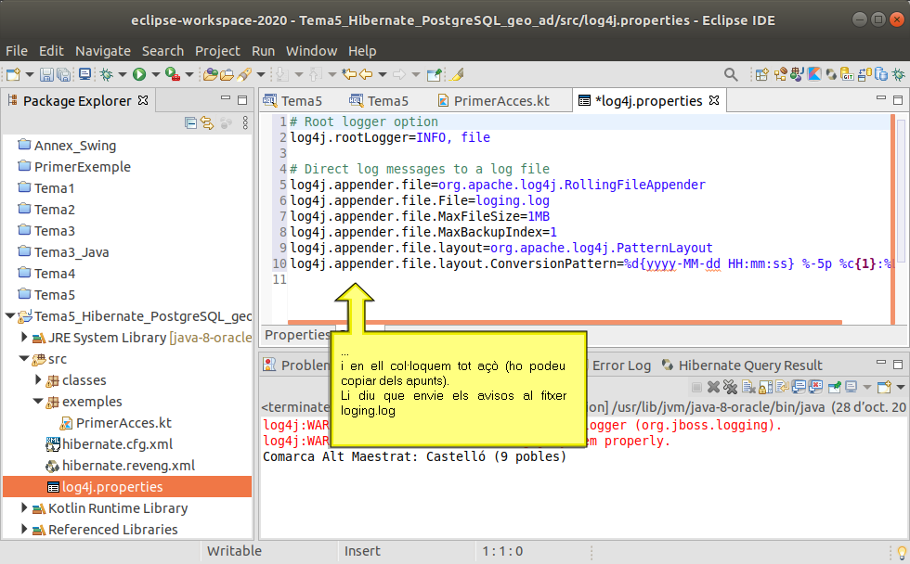Toggle Link with Editor in Package Explorer
This screenshot has width=910, height=564.
[207, 122]
